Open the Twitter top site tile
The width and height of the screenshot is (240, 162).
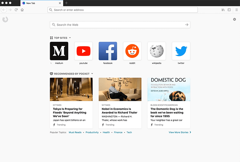coord(181,51)
